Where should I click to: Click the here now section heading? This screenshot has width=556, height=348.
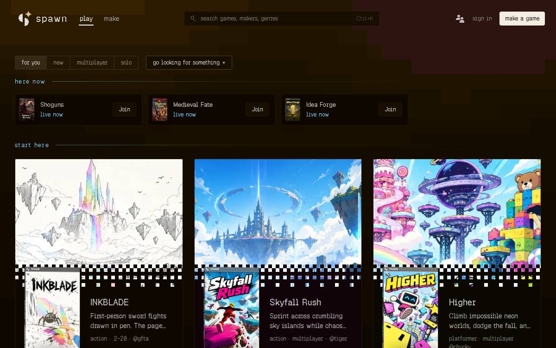pyautogui.click(x=30, y=82)
